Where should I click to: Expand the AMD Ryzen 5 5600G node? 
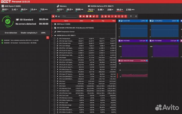pos(53,24)
